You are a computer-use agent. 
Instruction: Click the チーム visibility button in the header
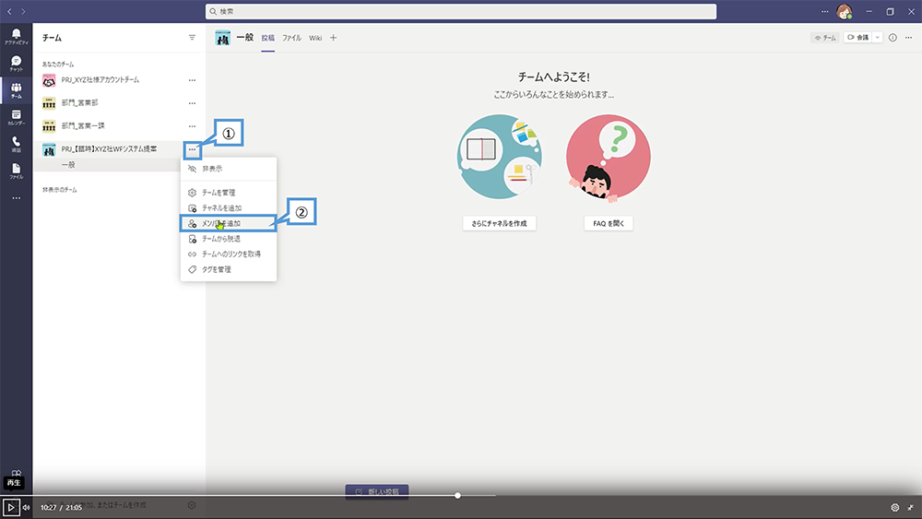(x=824, y=38)
